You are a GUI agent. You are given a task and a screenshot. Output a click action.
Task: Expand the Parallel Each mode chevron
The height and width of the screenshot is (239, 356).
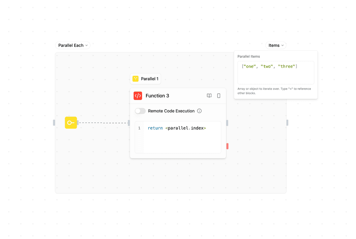(86, 45)
